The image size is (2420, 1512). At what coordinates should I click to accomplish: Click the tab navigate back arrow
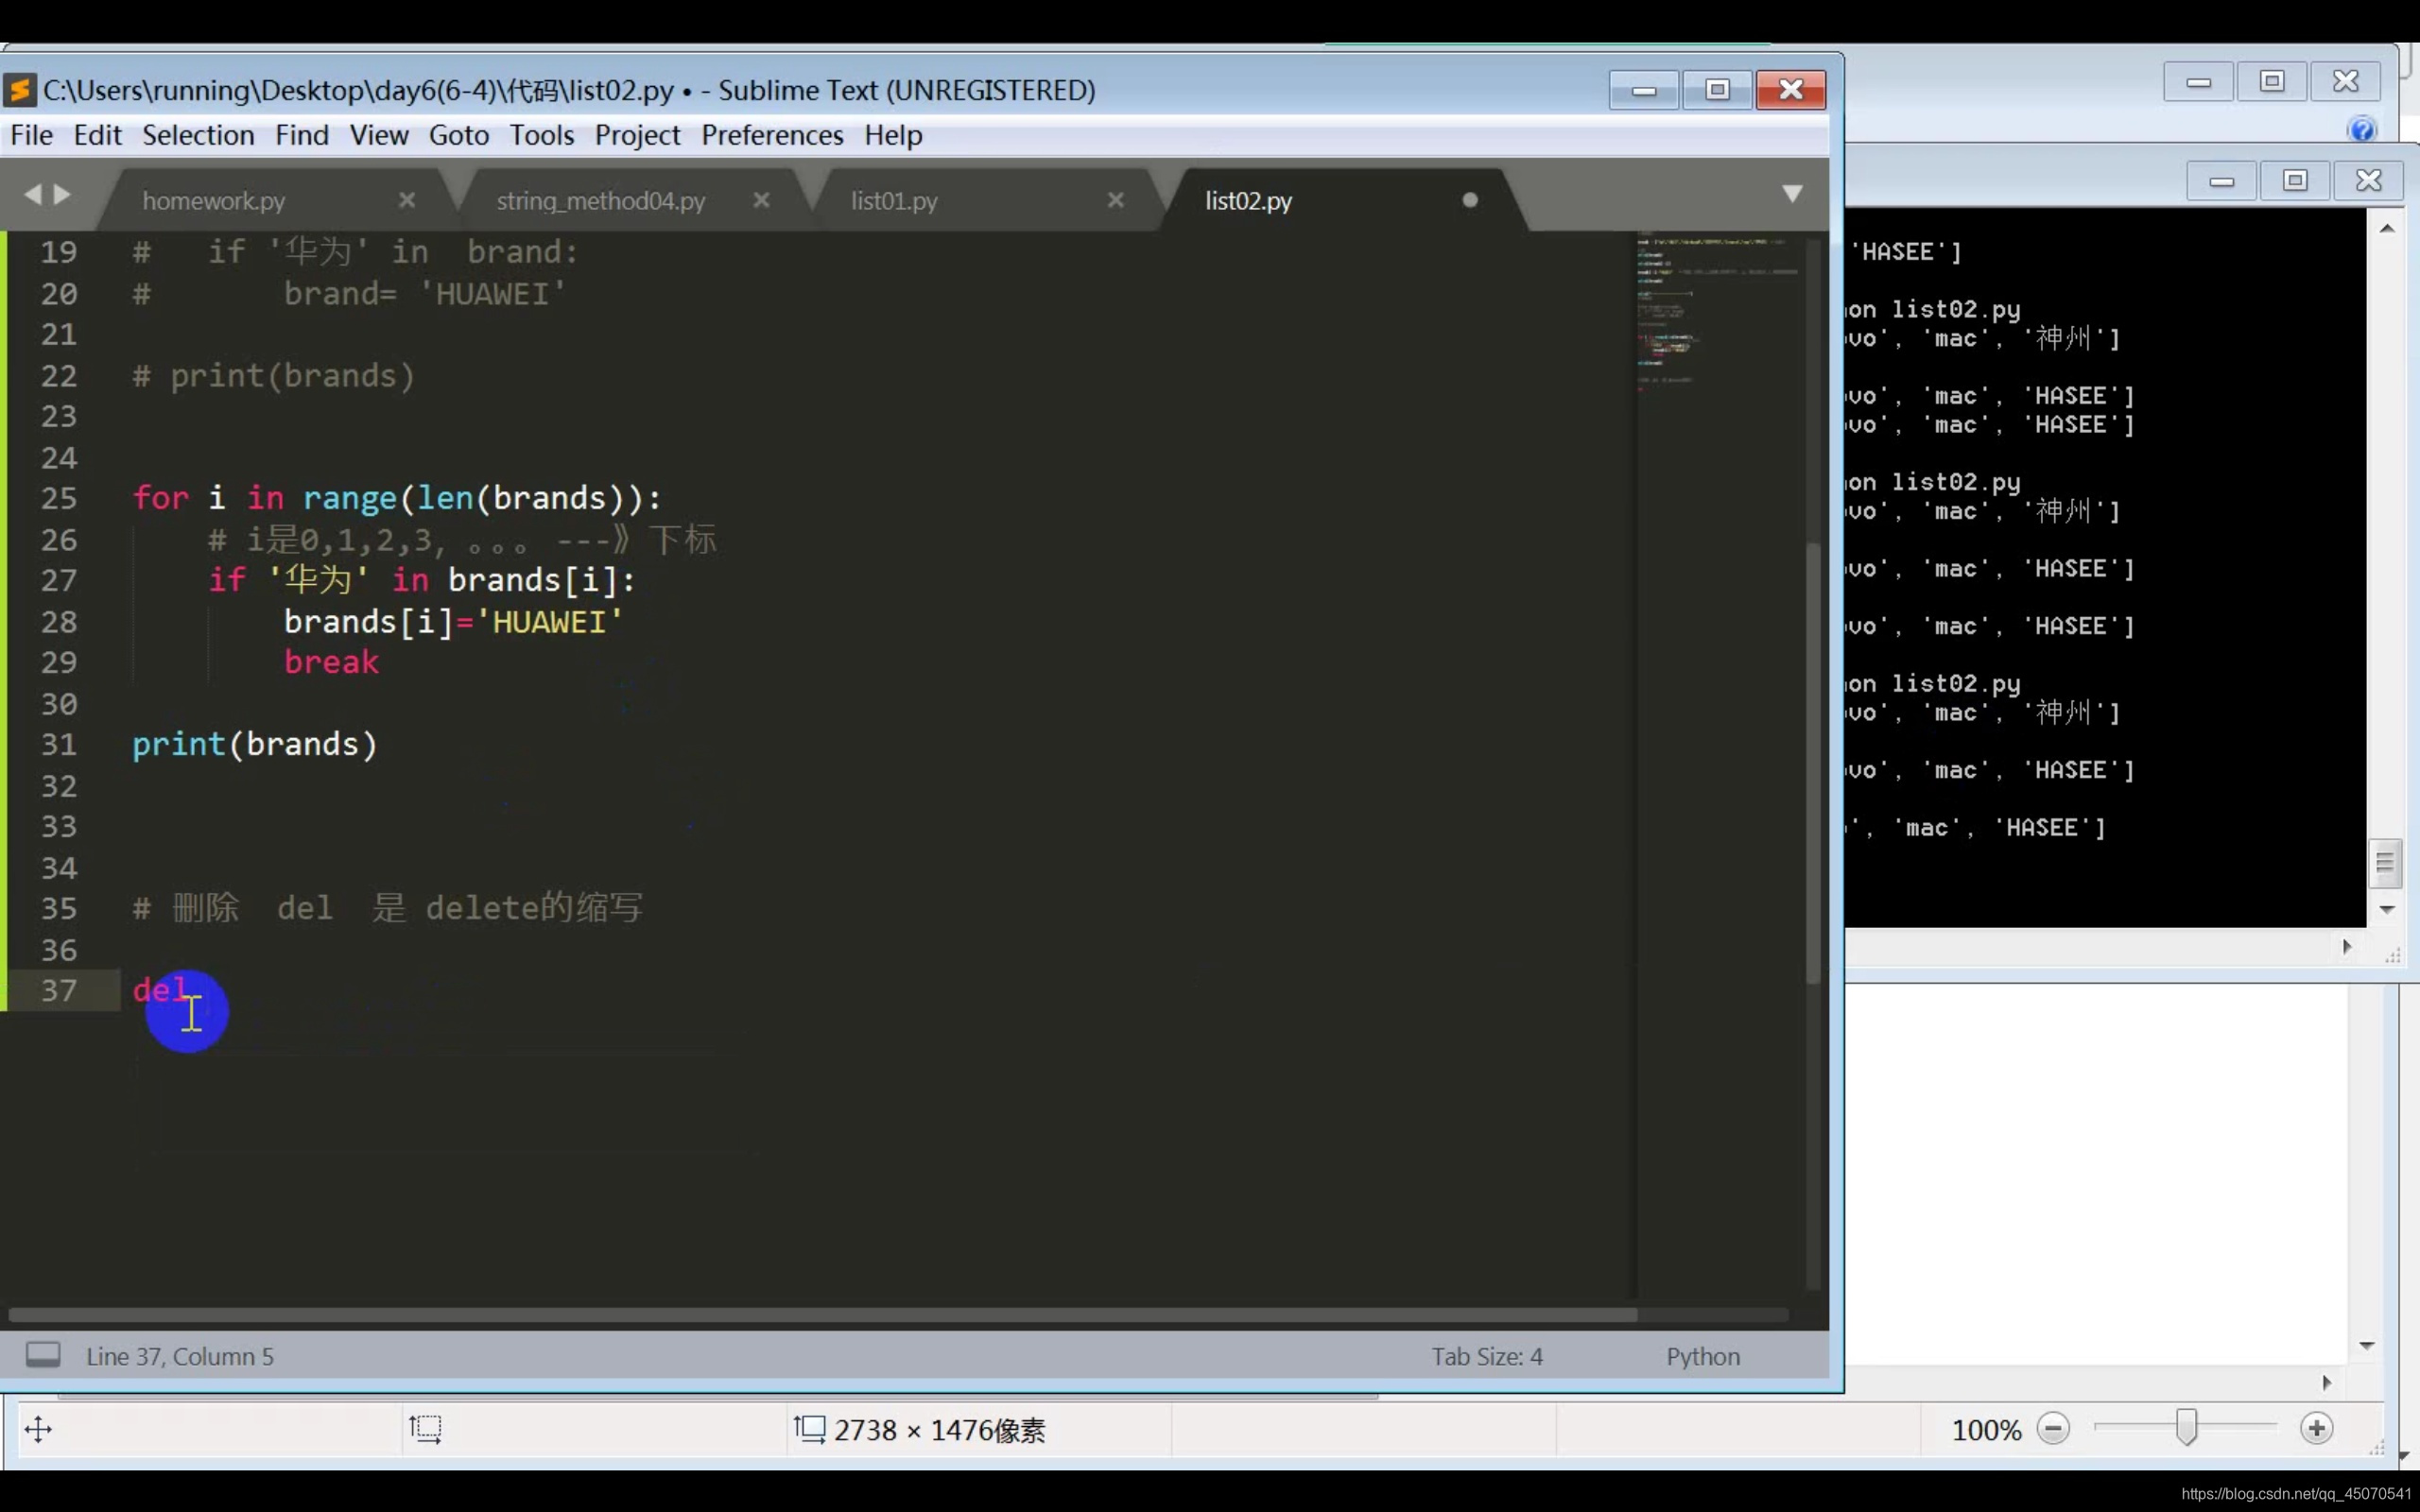click(x=33, y=194)
